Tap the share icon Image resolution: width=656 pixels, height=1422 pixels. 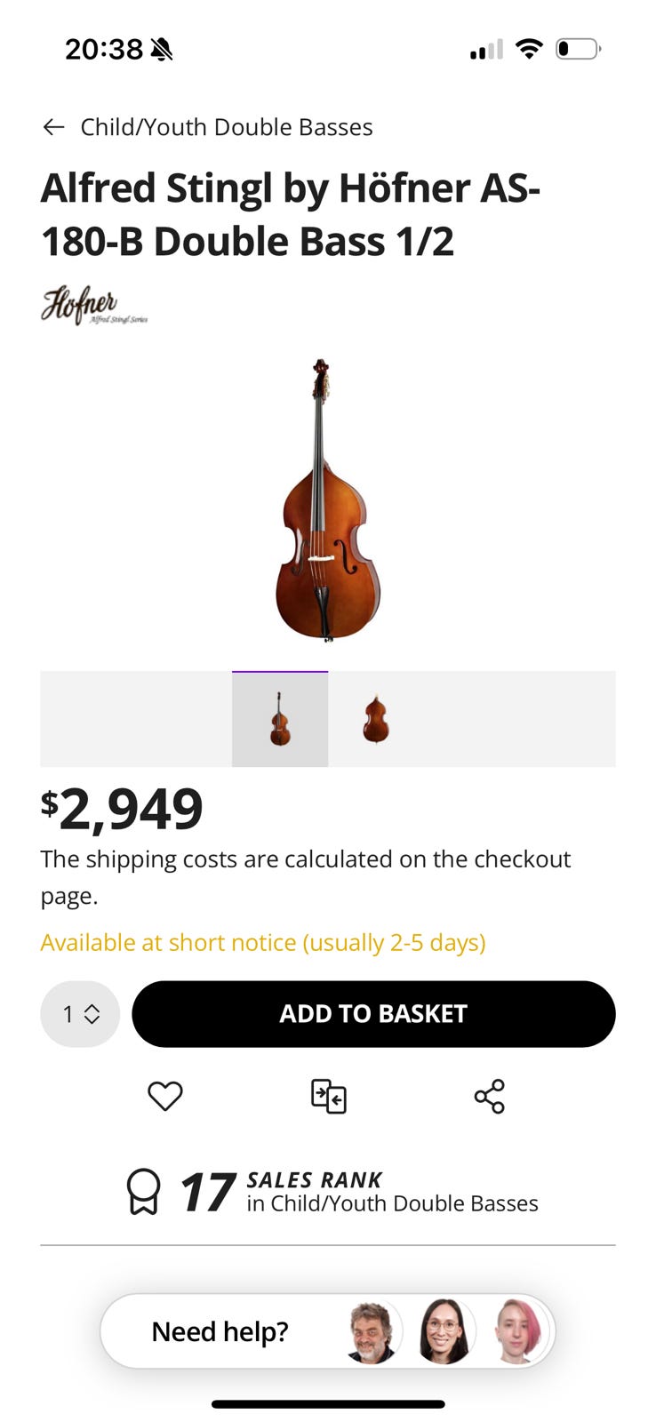pos(490,1096)
